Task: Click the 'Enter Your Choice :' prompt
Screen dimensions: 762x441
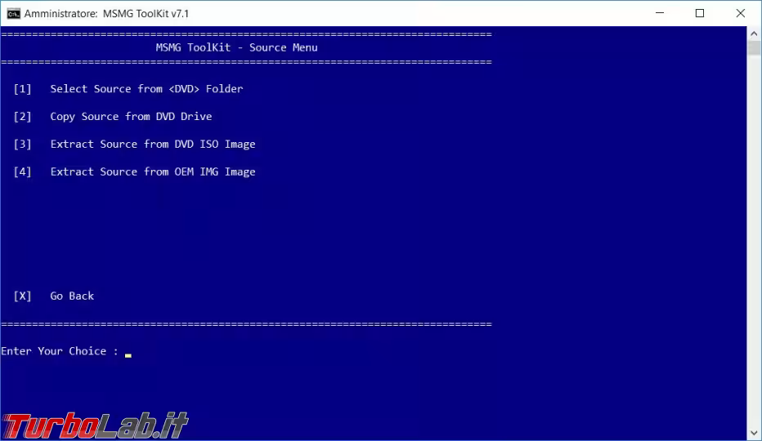Action: tap(60, 351)
